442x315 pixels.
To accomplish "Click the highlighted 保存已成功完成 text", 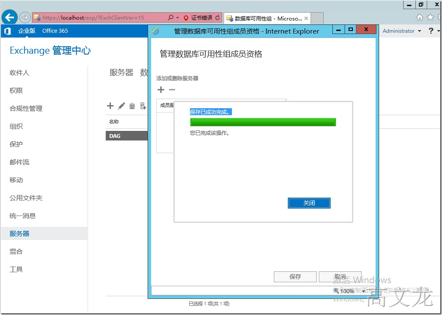I will (211, 112).
